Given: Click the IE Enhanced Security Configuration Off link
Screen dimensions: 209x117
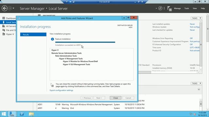Looking at the screenshot, I should 191,45.
